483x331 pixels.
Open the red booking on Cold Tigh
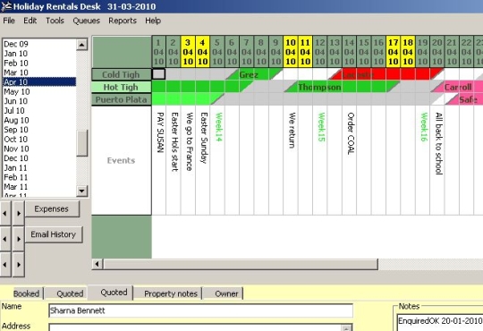pos(386,74)
